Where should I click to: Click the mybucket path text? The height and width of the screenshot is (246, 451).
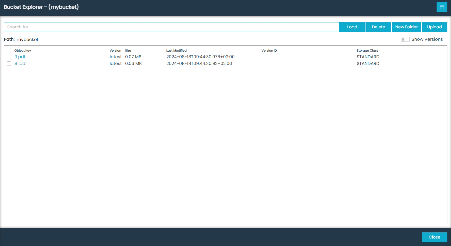coord(27,39)
